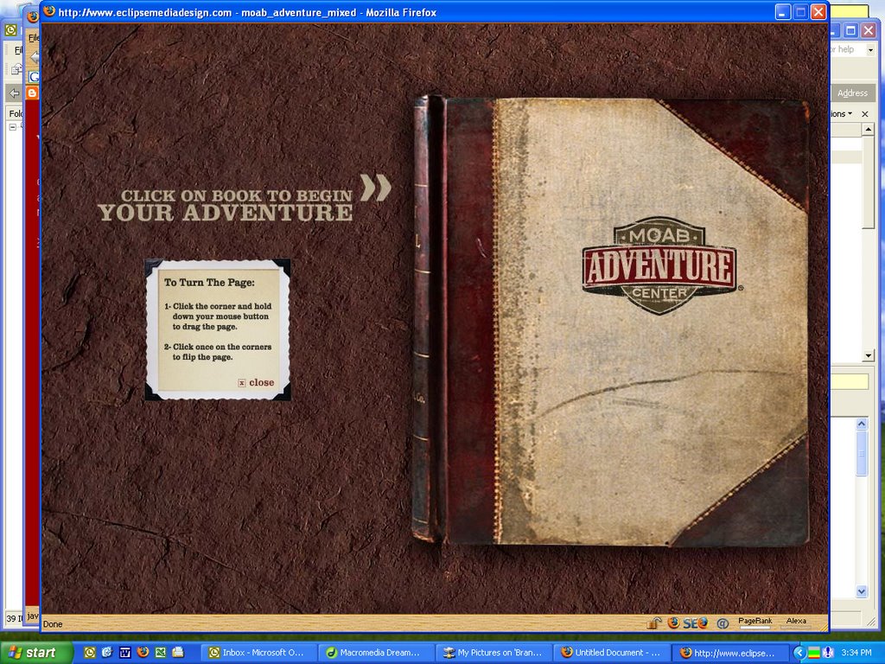Click Outlook icon in the rearmost window title bar
This screenshot has width=885, height=664.
pos(10,29)
